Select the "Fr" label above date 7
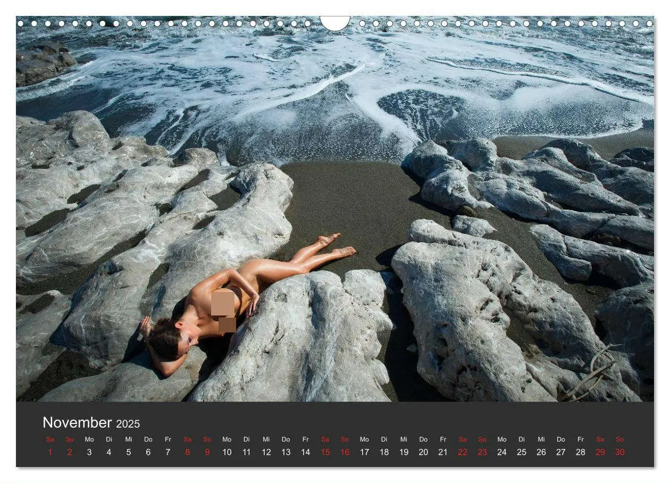670x483 pixels. 168,439
